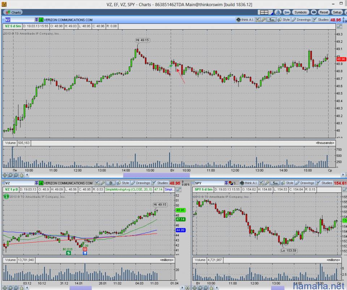The width and height of the screenshot is (347, 290).
Task: Click the print icon
Action: [x=313, y=12]
